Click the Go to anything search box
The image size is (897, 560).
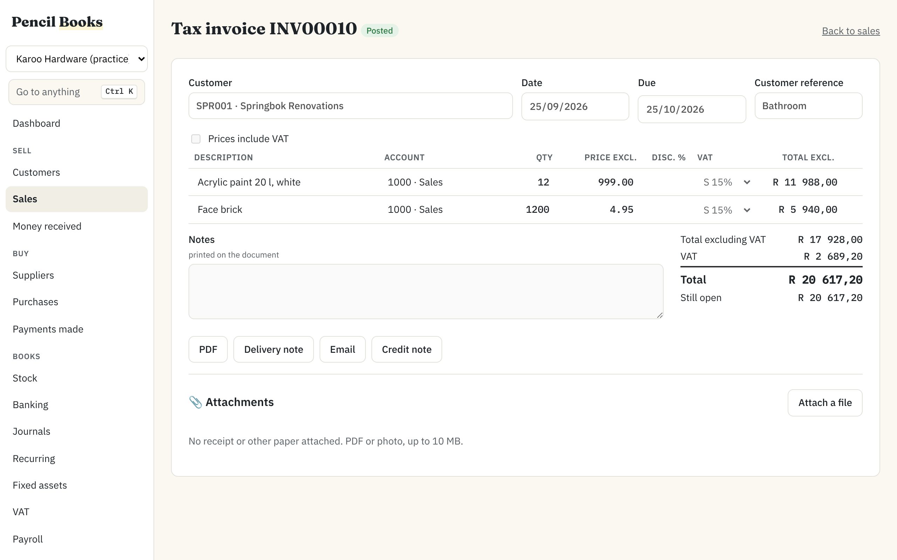[77, 92]
